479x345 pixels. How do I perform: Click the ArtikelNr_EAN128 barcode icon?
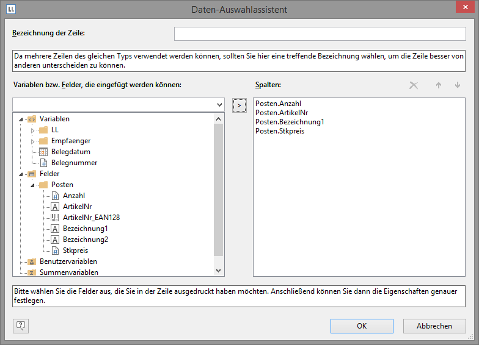click(55, 218)
